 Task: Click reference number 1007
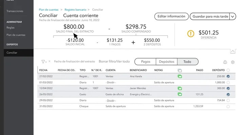[x=95, y=88]
